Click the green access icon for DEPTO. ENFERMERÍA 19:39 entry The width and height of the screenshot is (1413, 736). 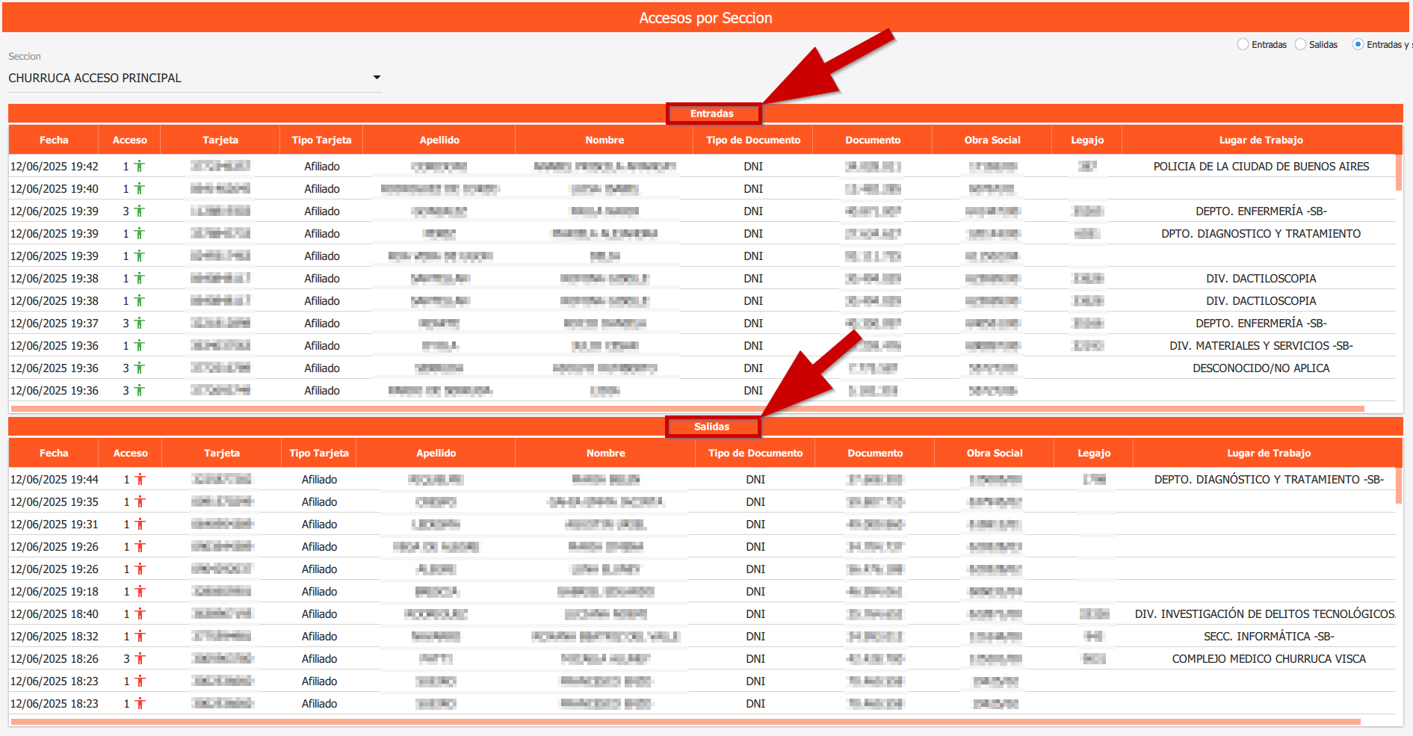(x=140, y=211)
